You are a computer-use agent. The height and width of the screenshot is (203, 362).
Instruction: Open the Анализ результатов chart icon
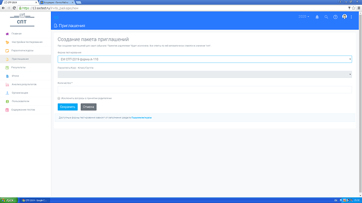pos(7,84)
